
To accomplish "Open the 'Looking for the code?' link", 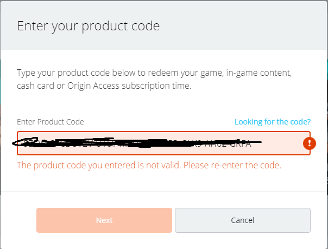I will [x=273, y=122].
